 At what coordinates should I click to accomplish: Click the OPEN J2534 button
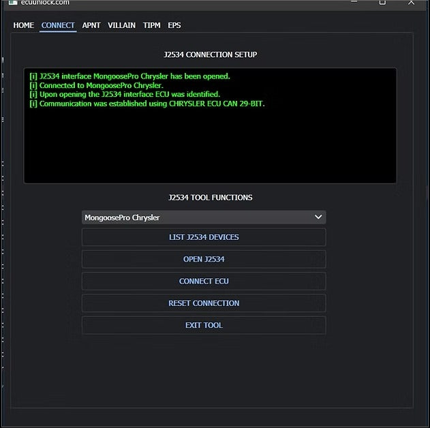click(203, 259)
